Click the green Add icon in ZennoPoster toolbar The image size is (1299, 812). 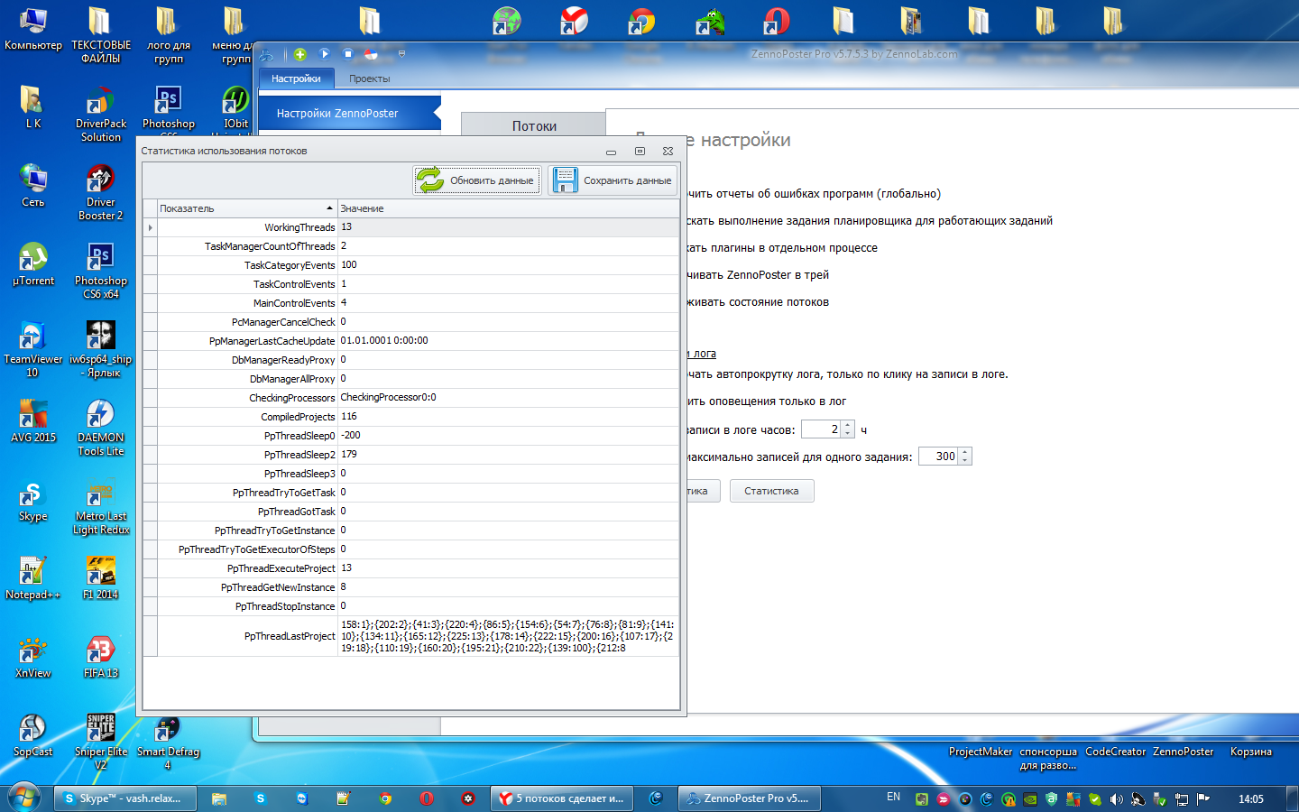300,54
